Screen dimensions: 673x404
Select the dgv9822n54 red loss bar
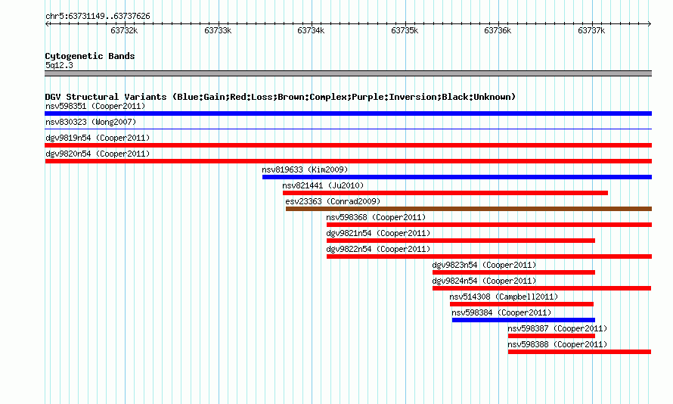click(x=488, y=256)
